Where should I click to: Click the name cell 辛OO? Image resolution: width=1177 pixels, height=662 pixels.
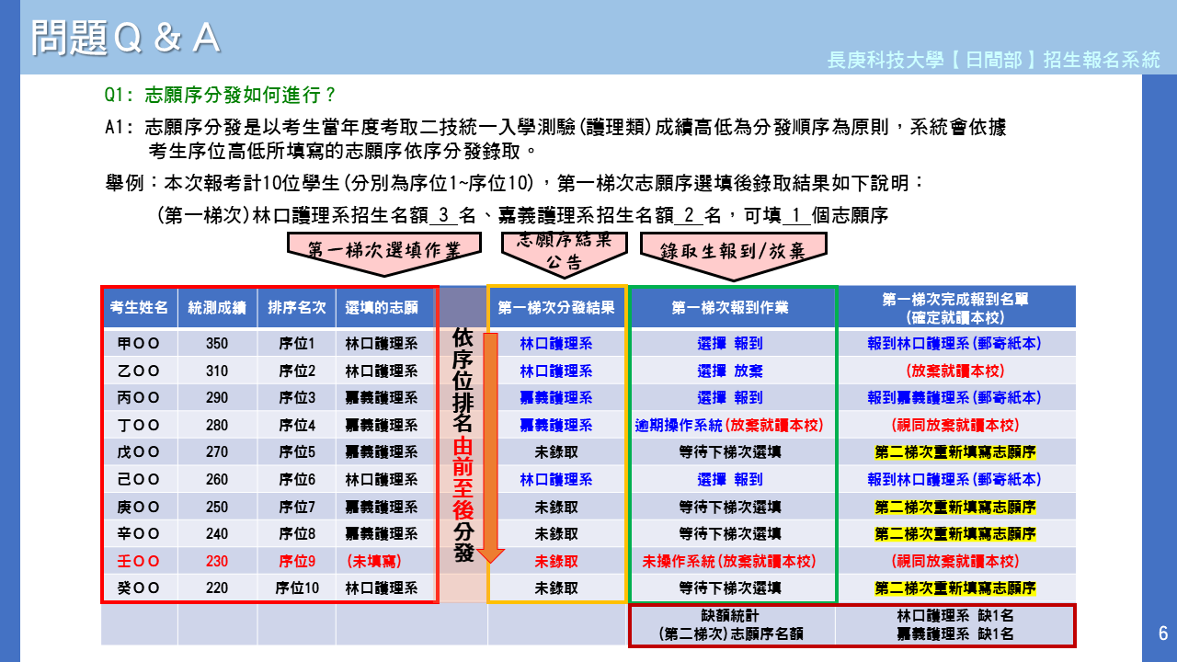coord(139,534)
